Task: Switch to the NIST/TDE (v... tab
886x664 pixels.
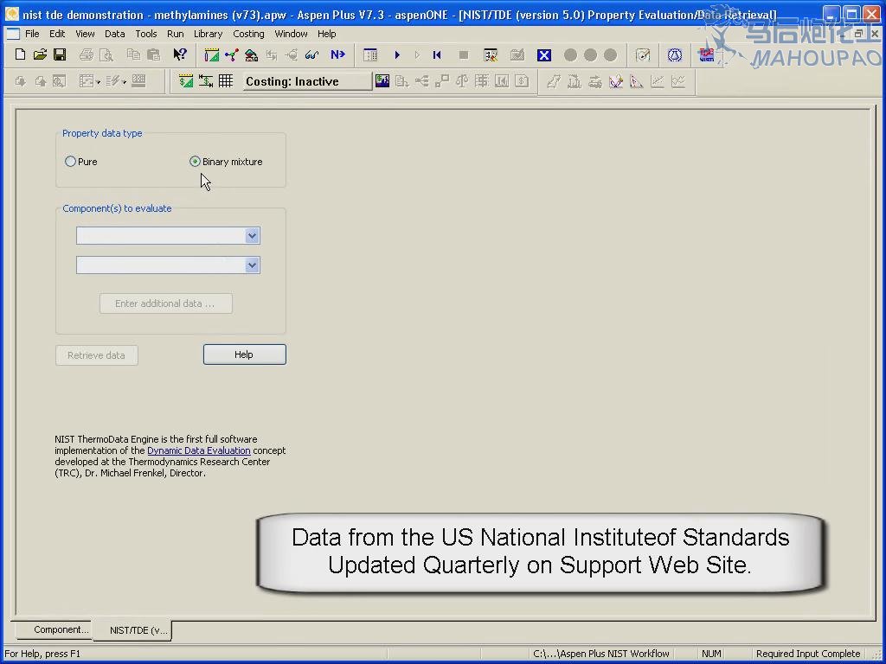Action: pyautogui.click(x=132, y=630)
